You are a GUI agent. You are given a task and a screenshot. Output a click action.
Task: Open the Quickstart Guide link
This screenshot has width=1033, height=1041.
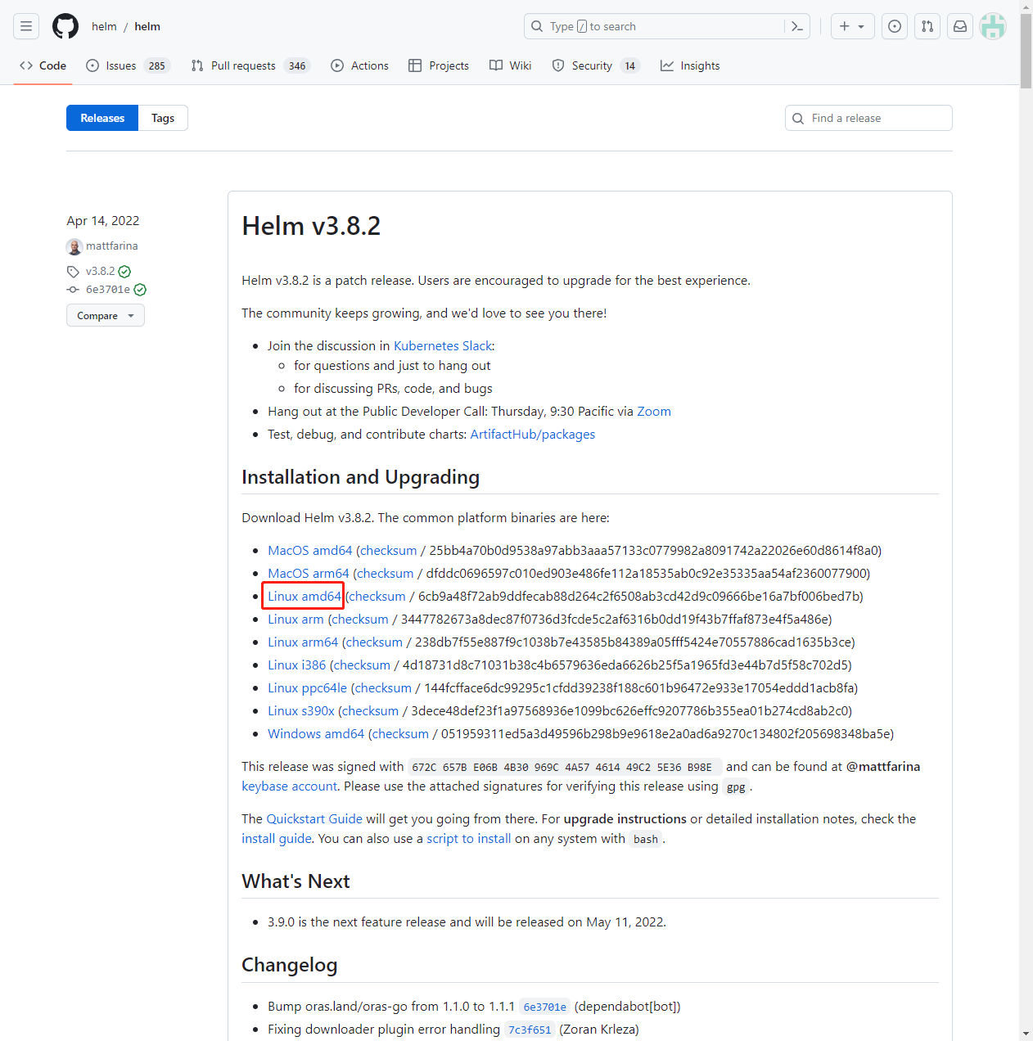tap(314, 819)
